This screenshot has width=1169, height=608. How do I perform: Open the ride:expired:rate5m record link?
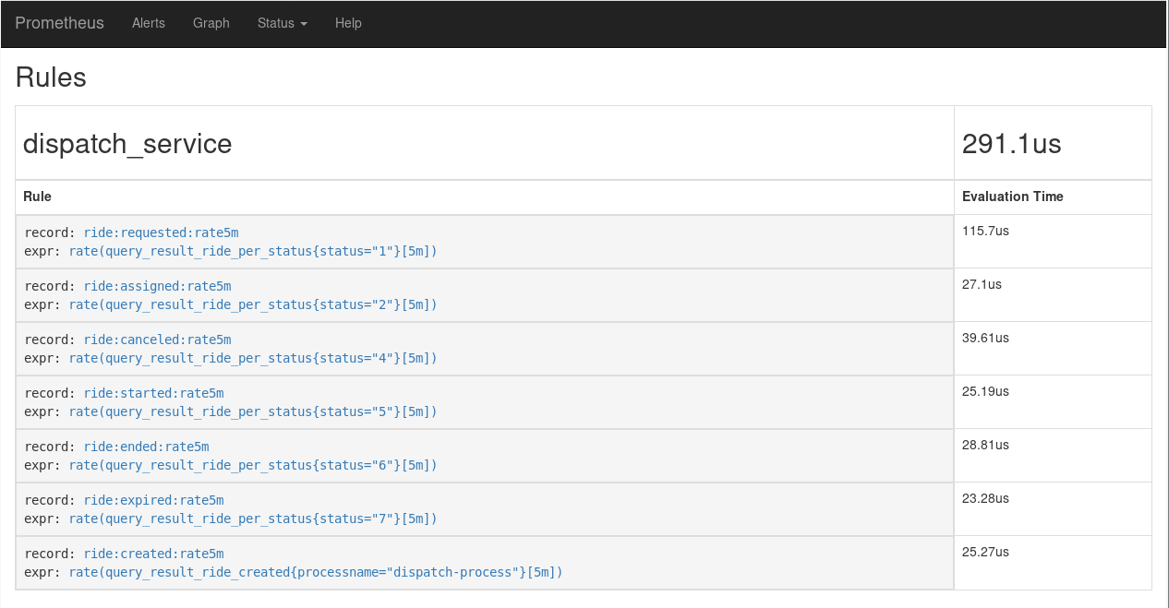click(x=153, y=500)
